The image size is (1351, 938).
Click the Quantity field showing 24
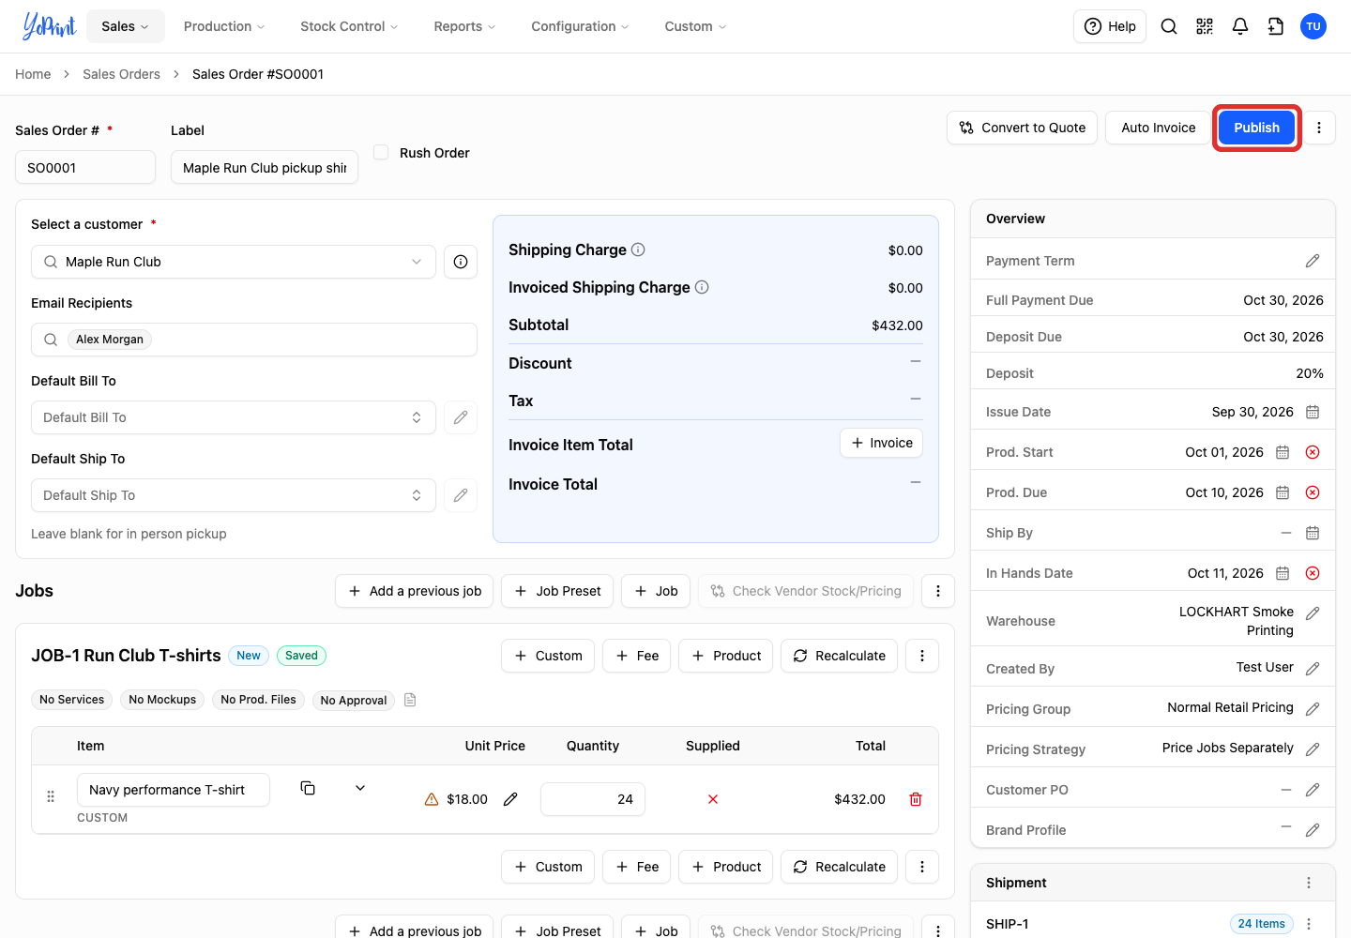593,799
